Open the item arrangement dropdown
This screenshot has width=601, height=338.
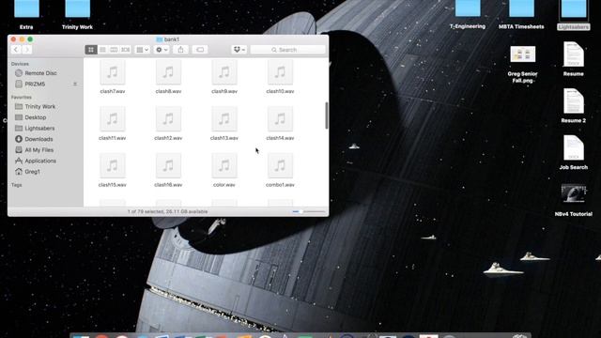pos(142,50)
